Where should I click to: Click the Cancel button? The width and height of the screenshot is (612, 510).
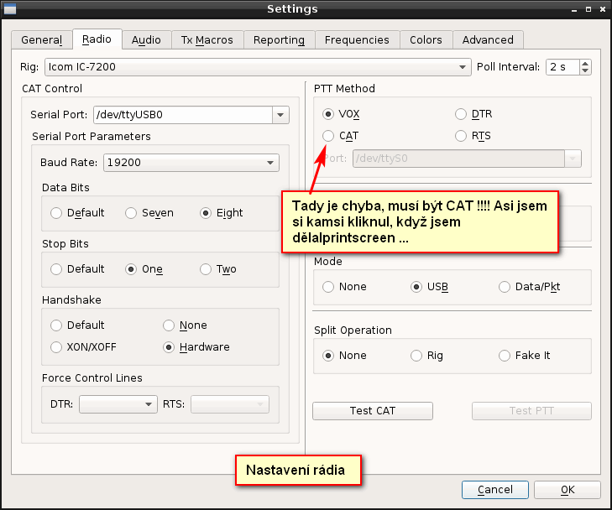click(x=494, y=489)
